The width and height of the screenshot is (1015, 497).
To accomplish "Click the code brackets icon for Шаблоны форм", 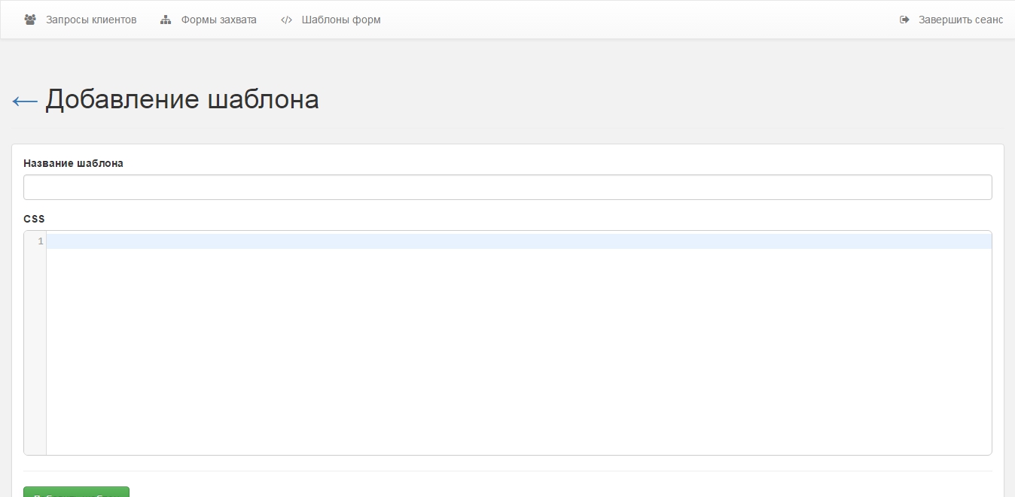I will click(286, 20).
